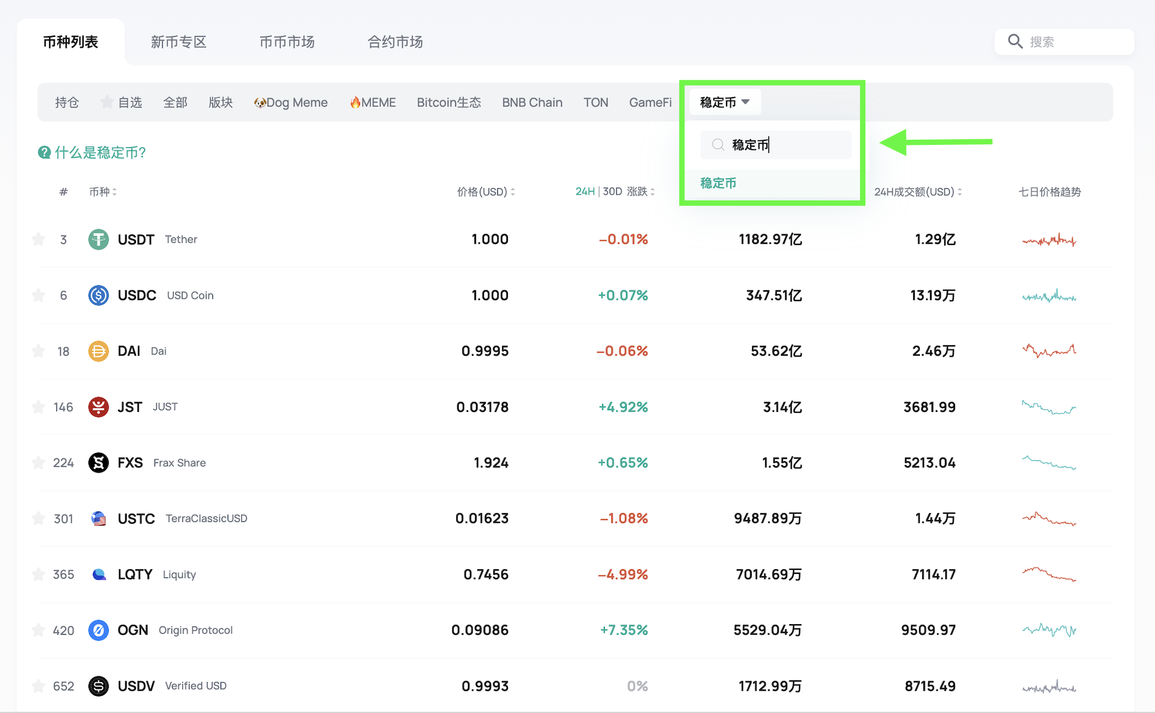
Task: Click the 稳定币 category search input
Action: (x=776, y=145)
